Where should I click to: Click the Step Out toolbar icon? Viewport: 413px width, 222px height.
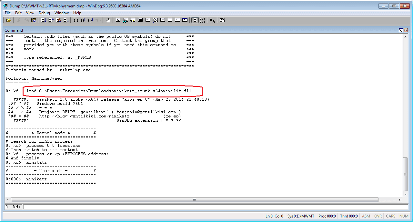91,20
